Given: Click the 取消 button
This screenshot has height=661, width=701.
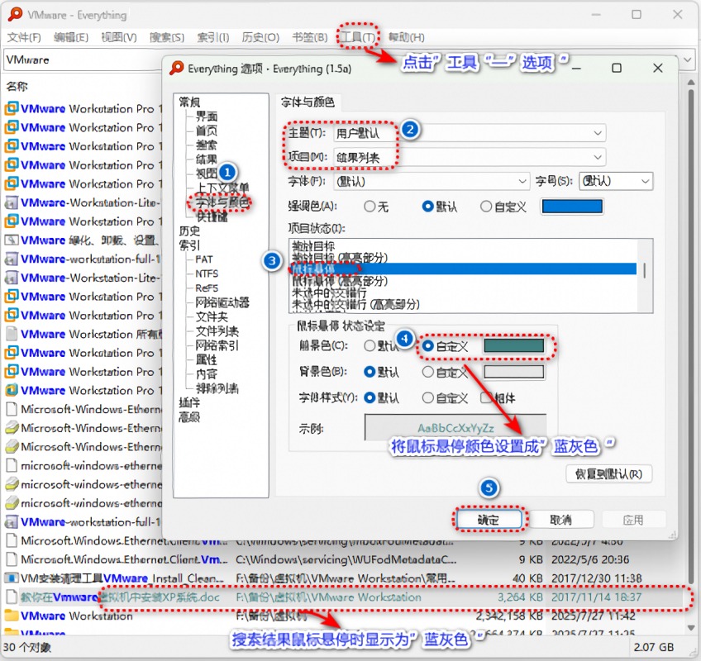Looking at the screenshot, I should pyautogui.click(x=560, y=520).
